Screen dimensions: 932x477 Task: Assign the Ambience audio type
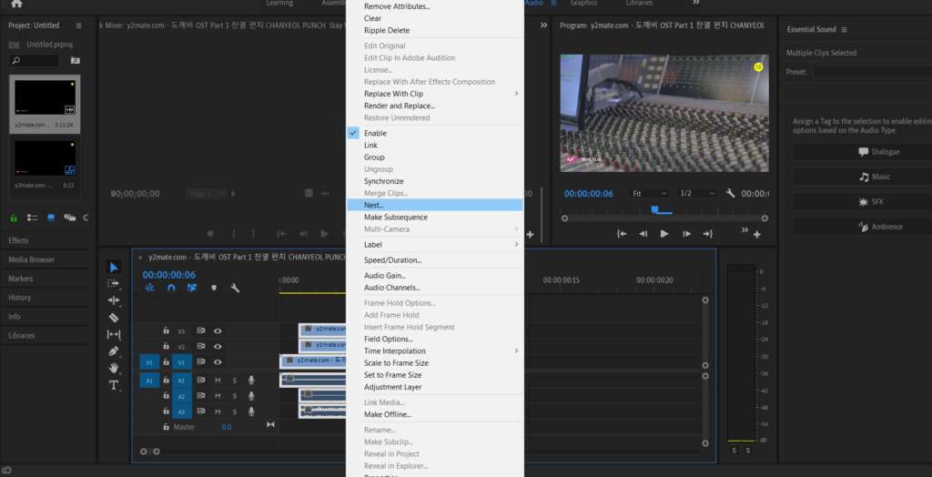point(863,227)
